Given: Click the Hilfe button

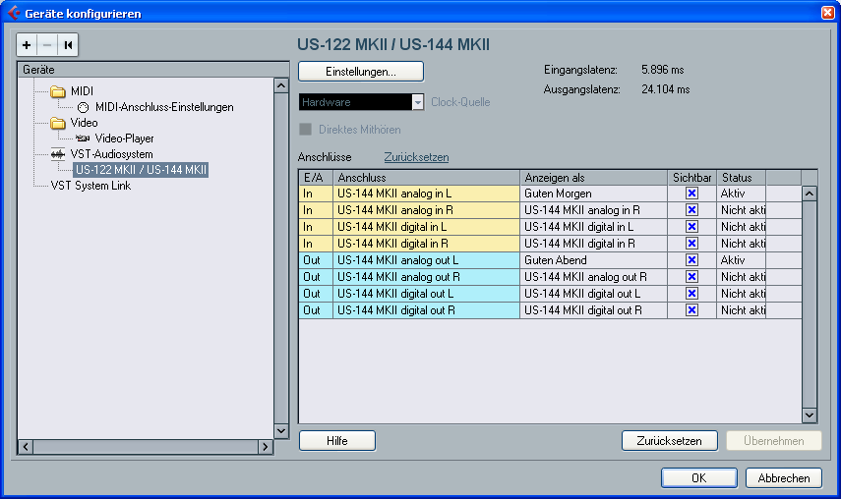Looking at the screenshot, I should [x=336, y=441].
